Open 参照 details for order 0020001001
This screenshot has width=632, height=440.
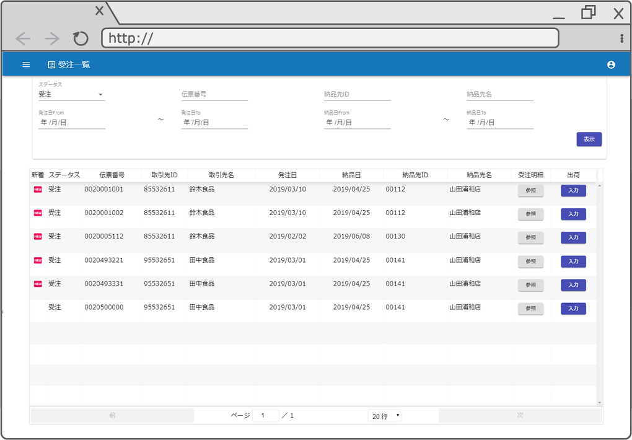click(530, 190)
